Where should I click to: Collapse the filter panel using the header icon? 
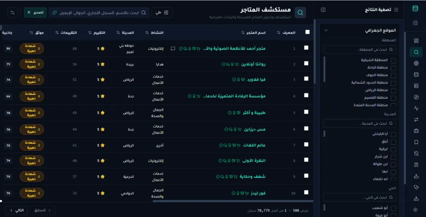[323, 10]
